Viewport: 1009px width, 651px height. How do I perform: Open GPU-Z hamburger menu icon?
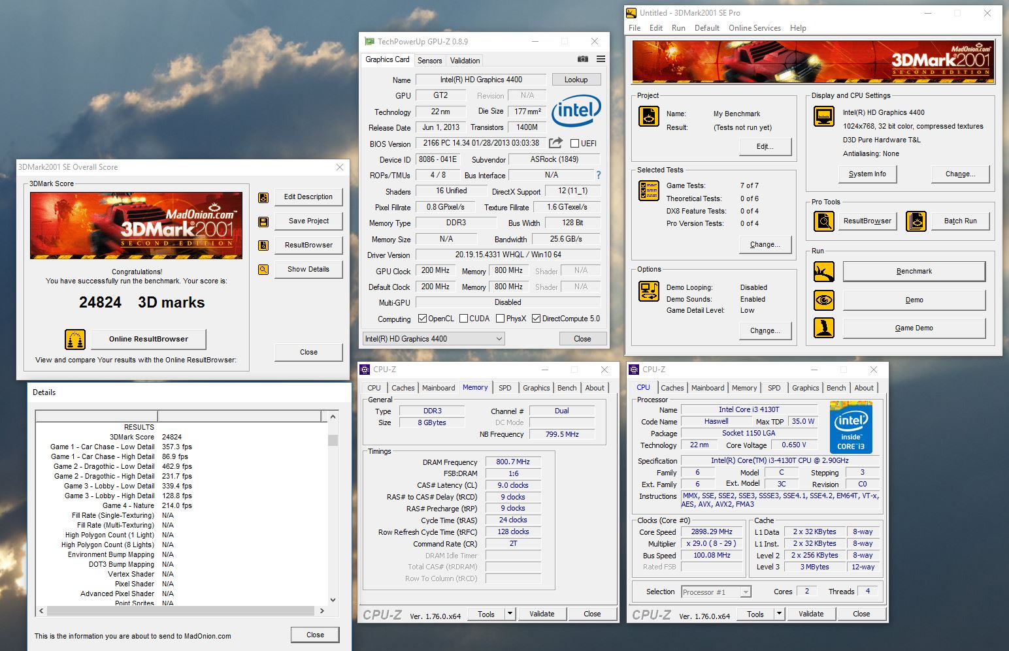[601, 59]
